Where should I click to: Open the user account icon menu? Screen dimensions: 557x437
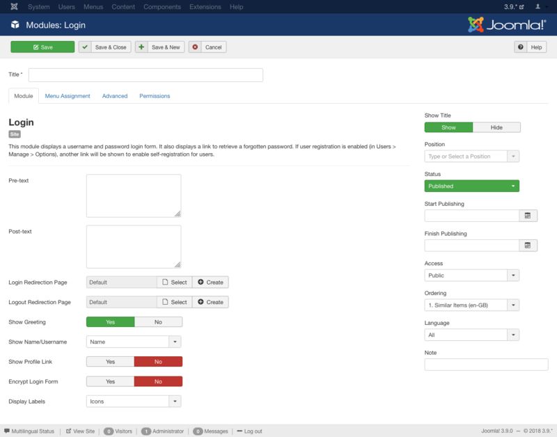[x=538, y=7]
